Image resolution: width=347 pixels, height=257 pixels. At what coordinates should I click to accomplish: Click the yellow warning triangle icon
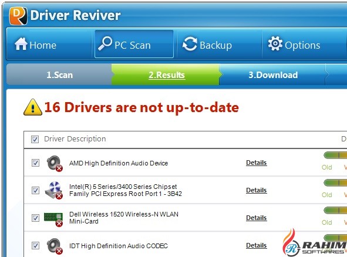click(x=33, y=107)
